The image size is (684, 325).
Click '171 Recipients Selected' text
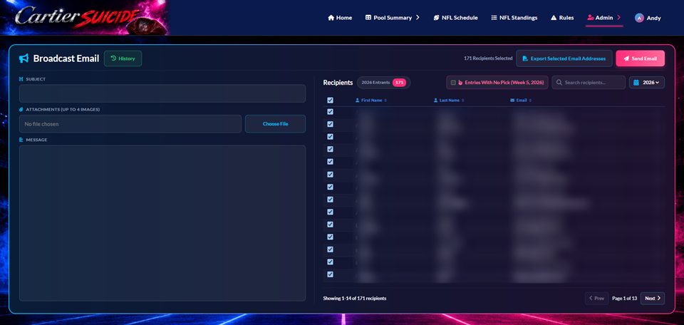tap(488, 58)
